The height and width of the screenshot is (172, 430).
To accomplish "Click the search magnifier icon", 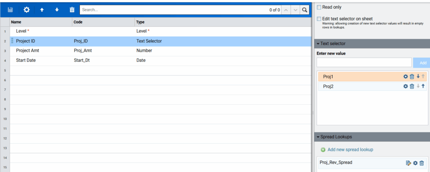I will point(305,10).
